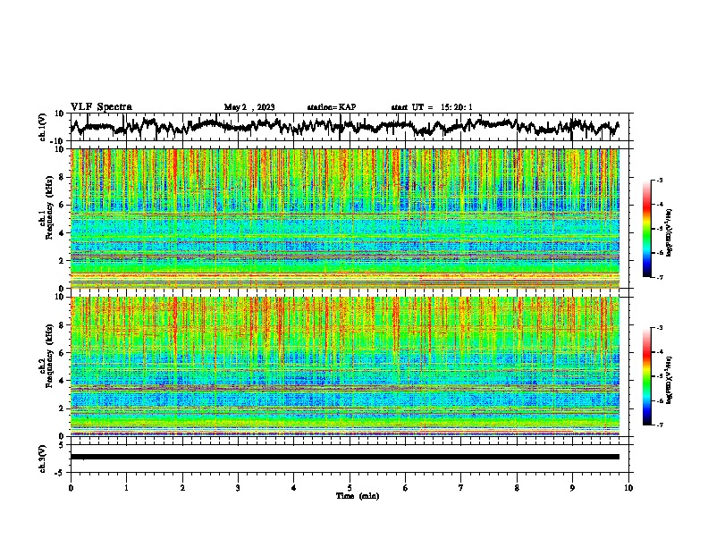Click the time axis tick label "10"
The height and width of the screenshot is (547, 708).
point(628,488)
